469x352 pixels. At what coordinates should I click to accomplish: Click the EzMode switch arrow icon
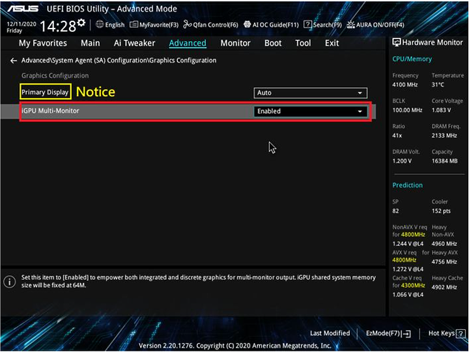406,334
